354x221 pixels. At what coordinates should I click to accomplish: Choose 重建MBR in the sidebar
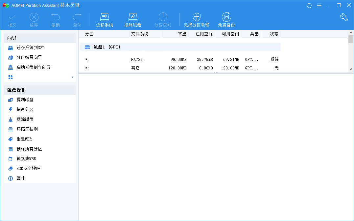point(24,139)
